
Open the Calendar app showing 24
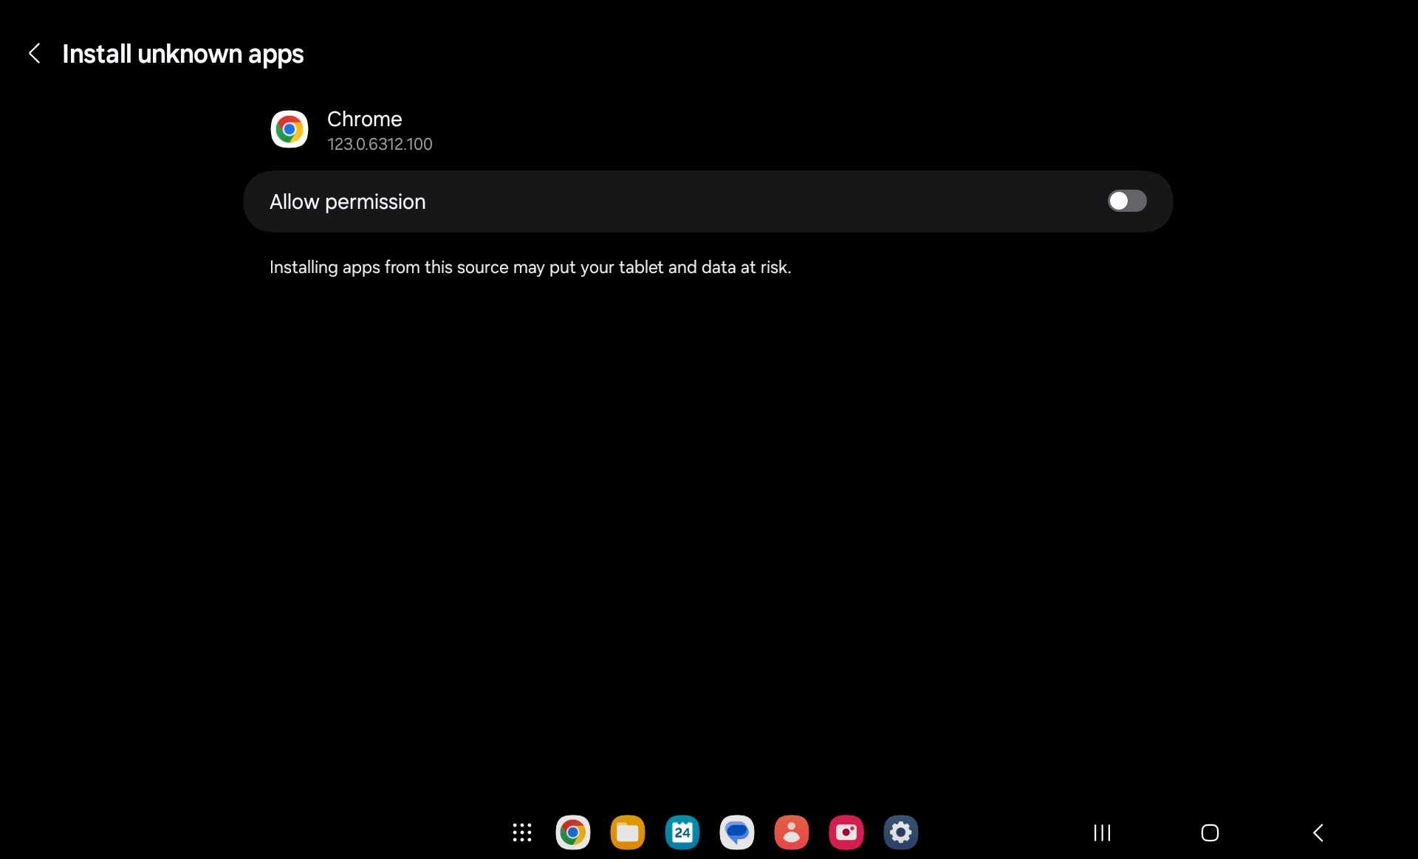[682, 832]
